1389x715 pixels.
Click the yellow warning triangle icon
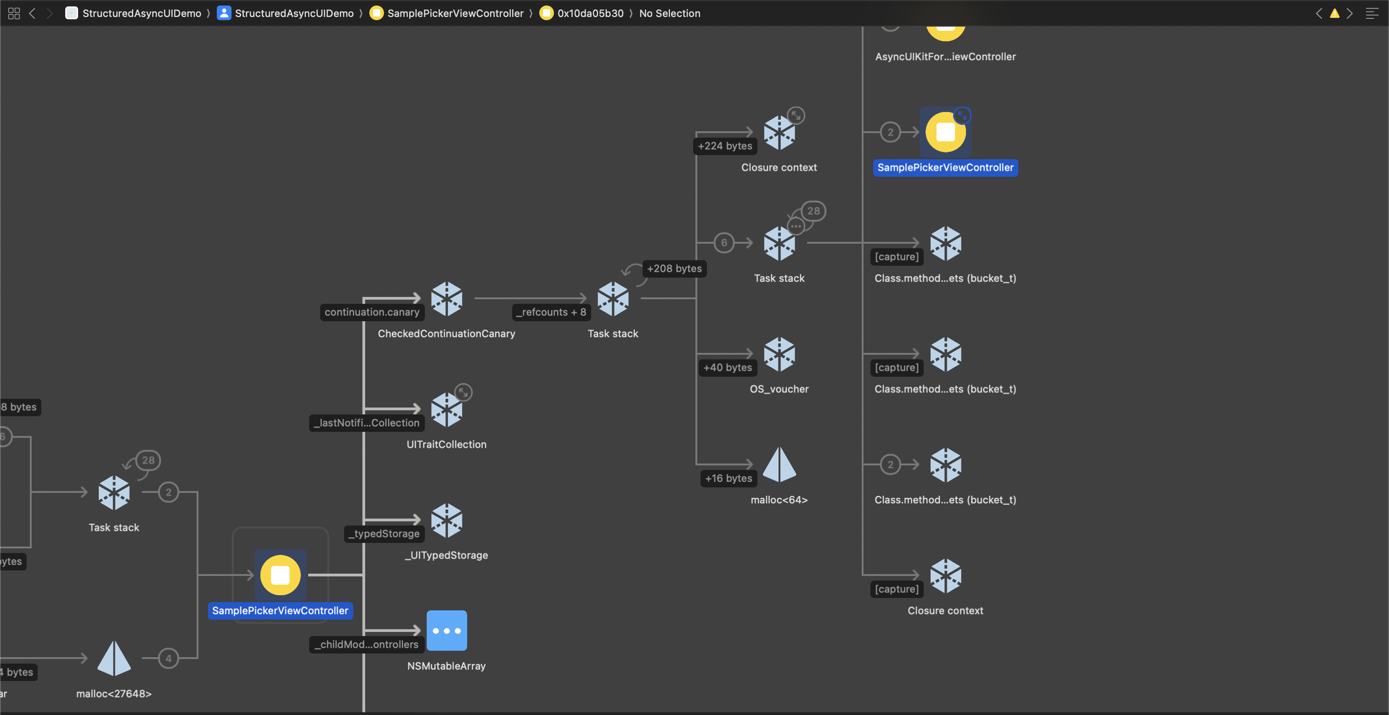[1334, 13]
